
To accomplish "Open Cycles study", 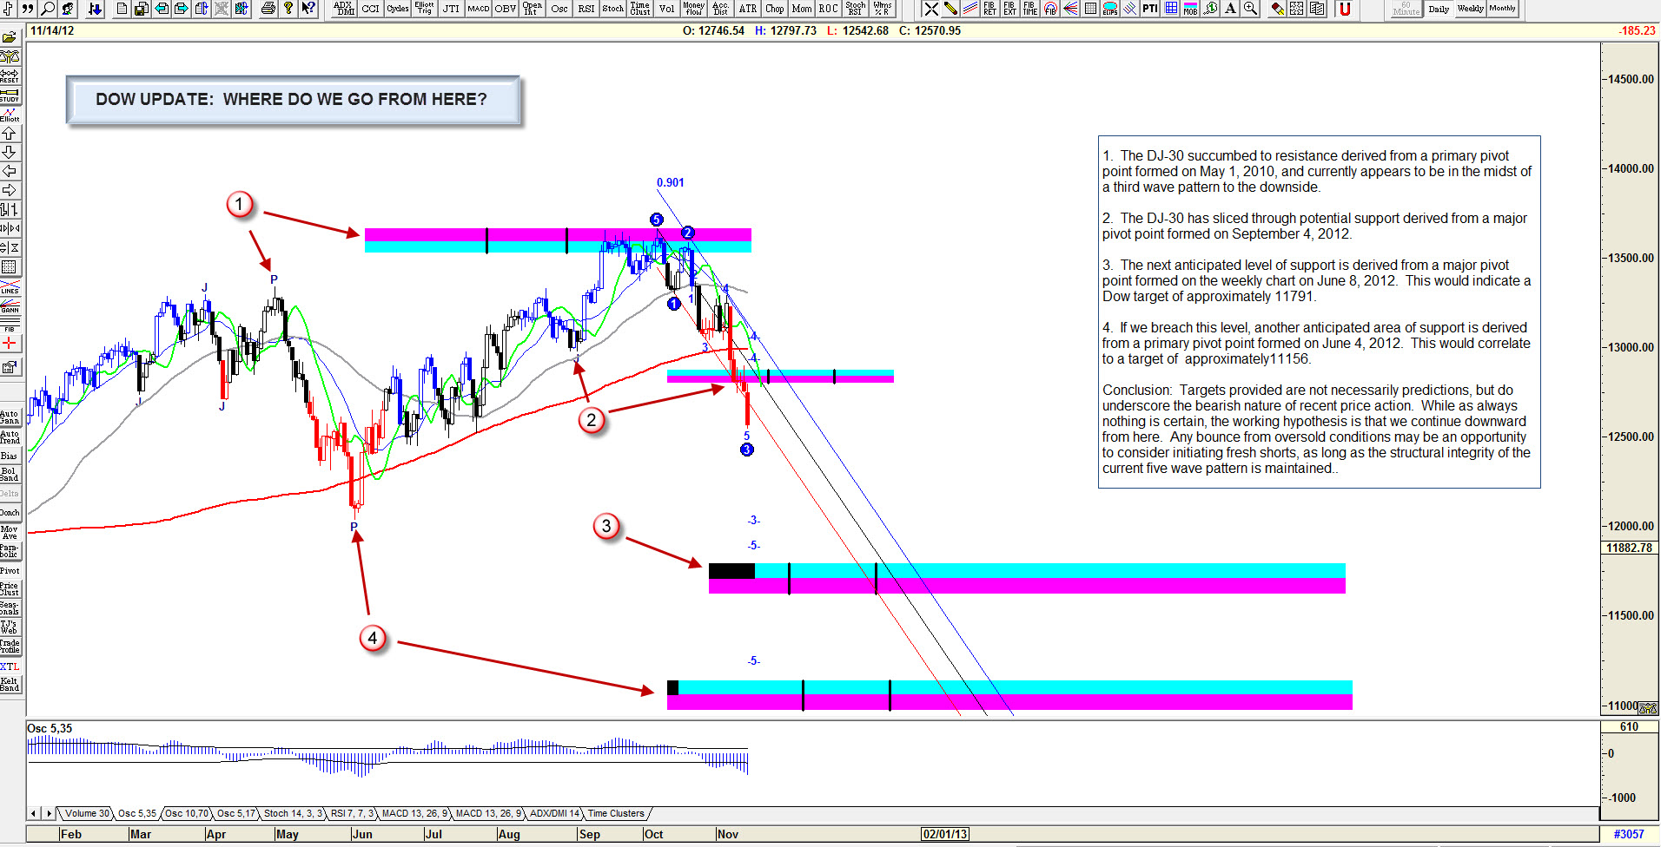I will 398,9.
